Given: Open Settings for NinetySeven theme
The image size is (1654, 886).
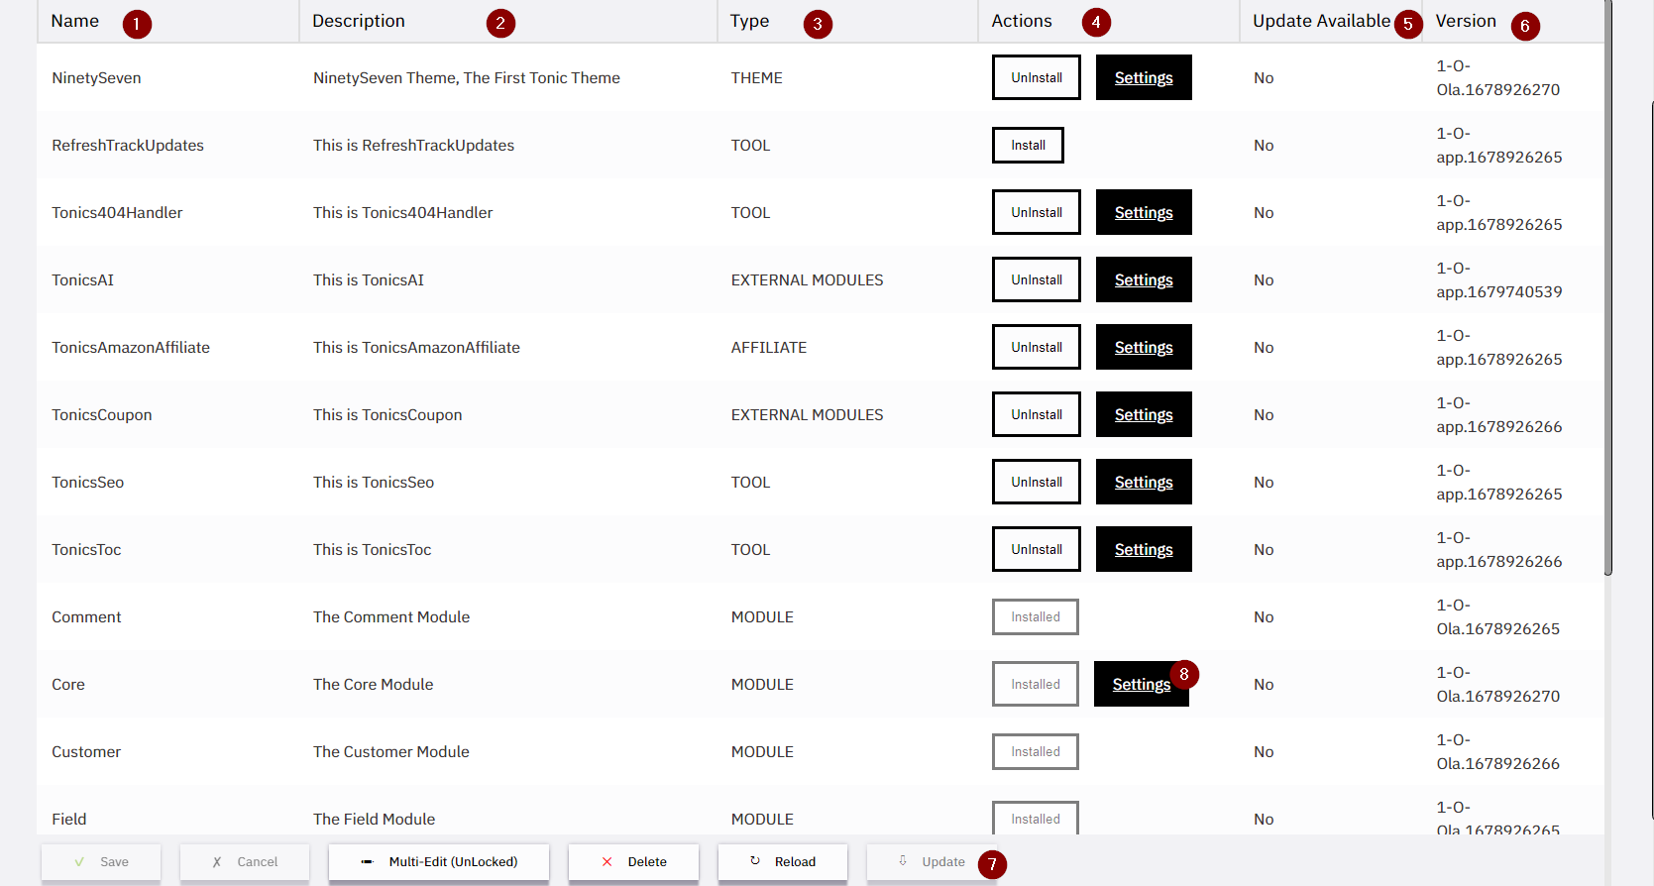Looking at the screenshot, I should click(x=1144, y=77).
